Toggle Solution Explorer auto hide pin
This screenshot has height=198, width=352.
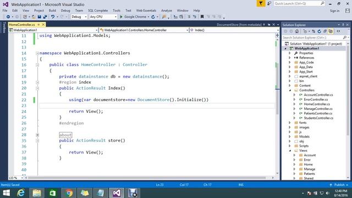(x=343, y=25)
